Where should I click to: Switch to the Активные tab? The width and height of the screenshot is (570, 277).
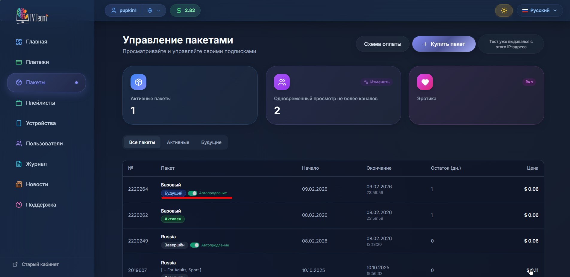[178, 142]
